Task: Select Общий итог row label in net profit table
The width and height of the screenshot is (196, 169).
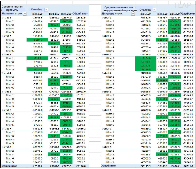Action: pos(9,166)
